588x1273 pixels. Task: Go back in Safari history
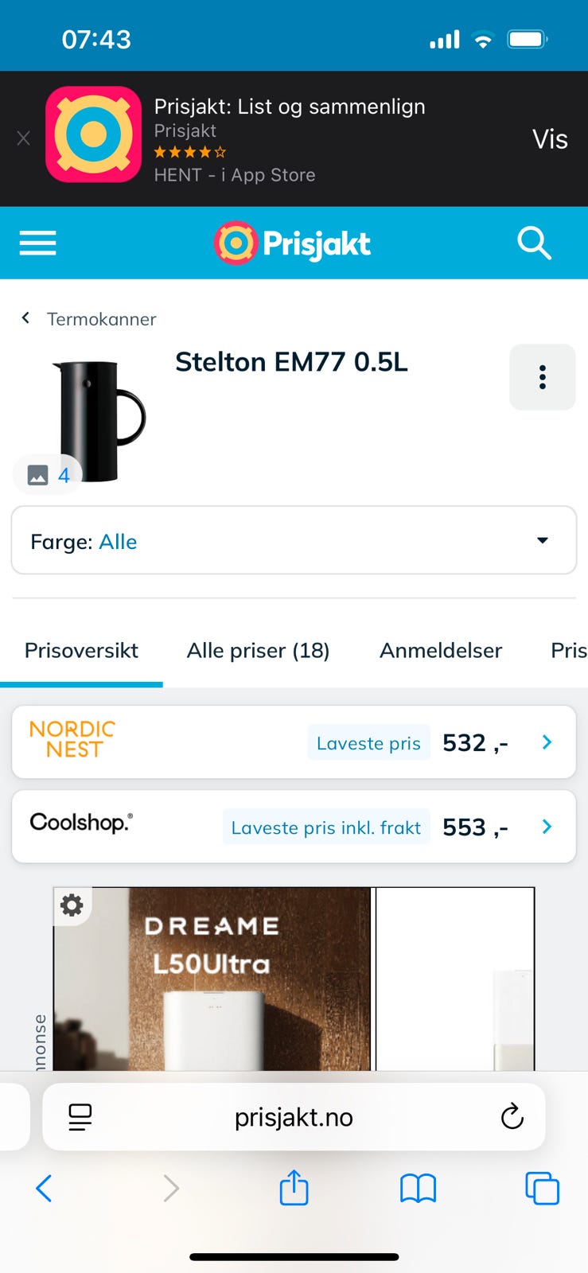pos(45,1189)
